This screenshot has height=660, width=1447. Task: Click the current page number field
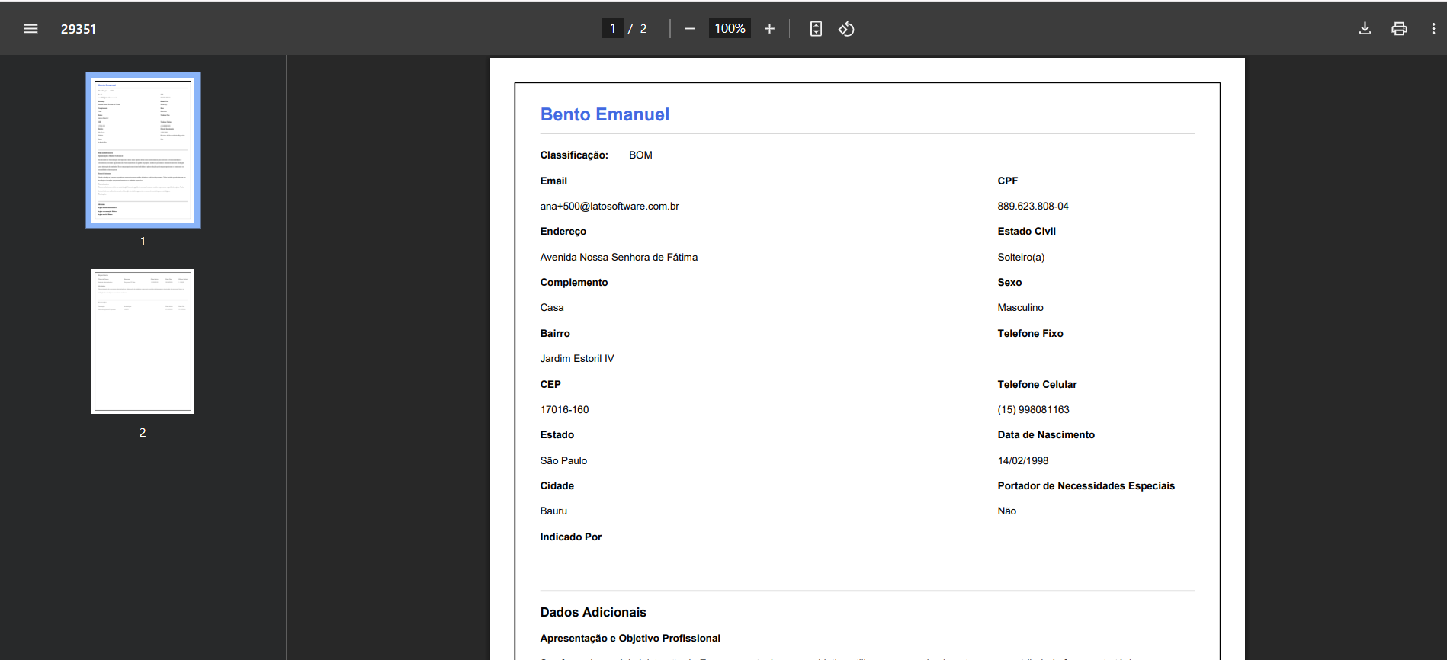pos(612,28)
